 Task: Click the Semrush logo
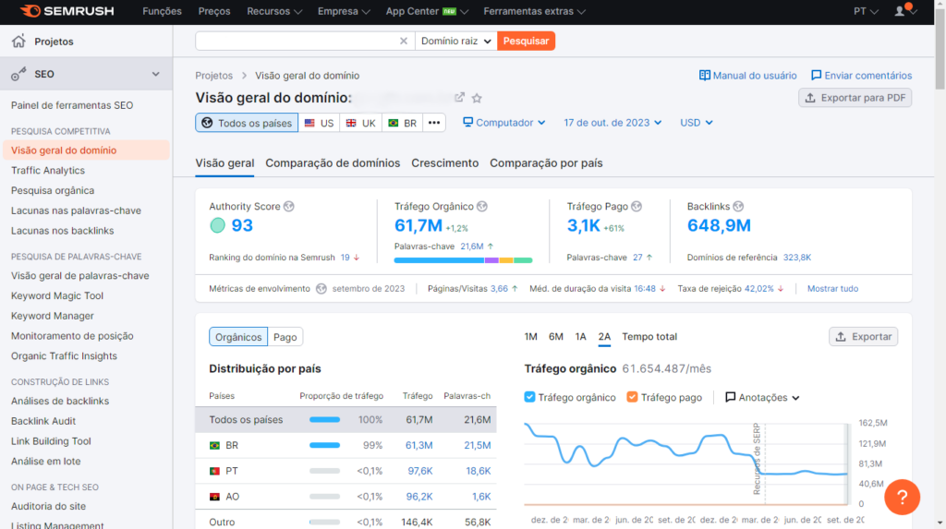[x=67, y=11]
